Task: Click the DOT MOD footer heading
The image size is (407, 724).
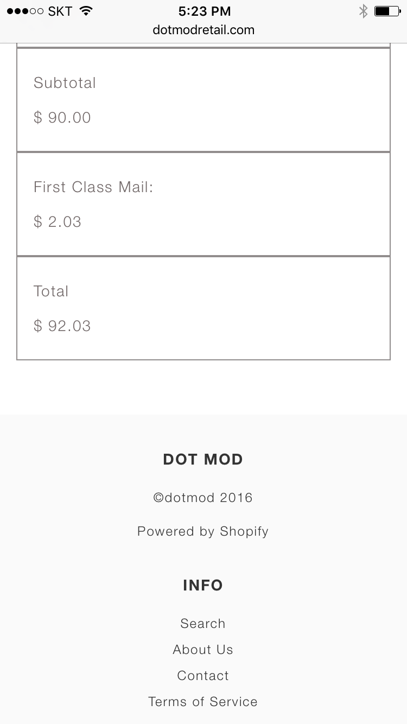Action: pyautogui.click(x=203, y=460)
